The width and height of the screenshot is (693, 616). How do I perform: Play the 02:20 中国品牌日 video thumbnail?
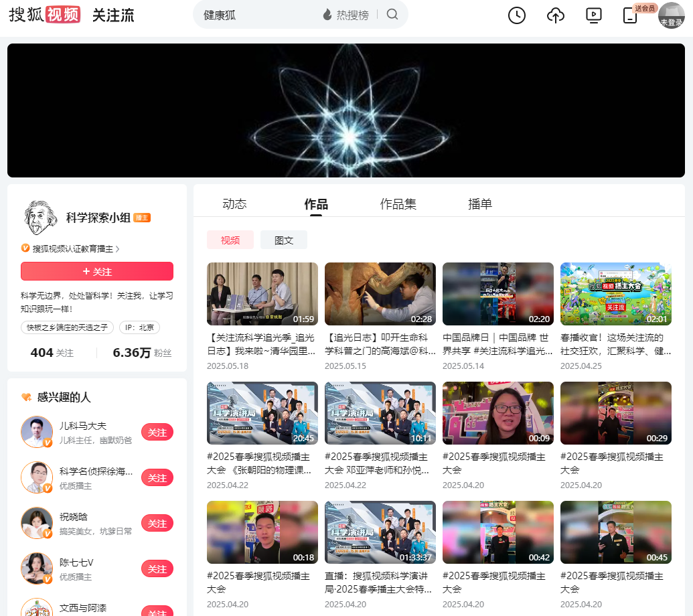click(x=497, y=294)
